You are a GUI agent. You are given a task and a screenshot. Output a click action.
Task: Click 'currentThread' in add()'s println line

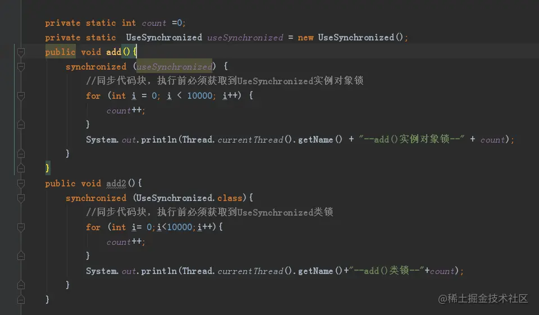(250, 140)
